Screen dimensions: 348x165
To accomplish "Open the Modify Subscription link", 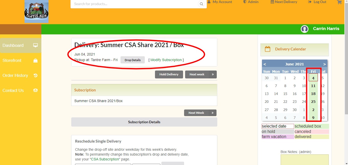I will (x=166, y=60).
